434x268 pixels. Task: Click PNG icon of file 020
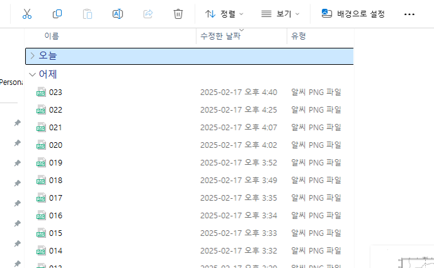[x=42, y=145]
